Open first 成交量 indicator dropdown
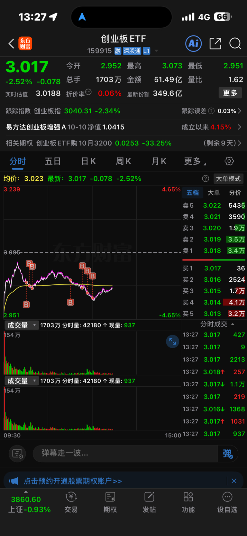 pos(22,325)
